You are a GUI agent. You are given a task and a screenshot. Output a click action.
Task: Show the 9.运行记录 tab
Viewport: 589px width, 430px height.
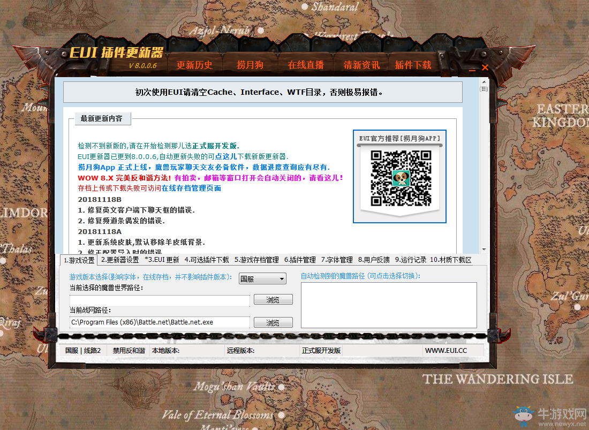411,260
